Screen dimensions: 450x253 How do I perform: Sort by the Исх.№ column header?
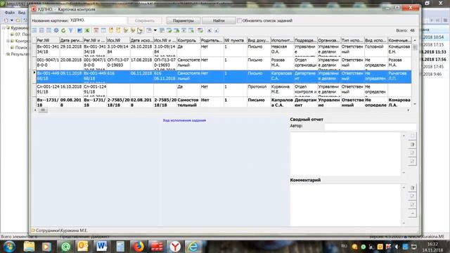(x=118, y=41)
